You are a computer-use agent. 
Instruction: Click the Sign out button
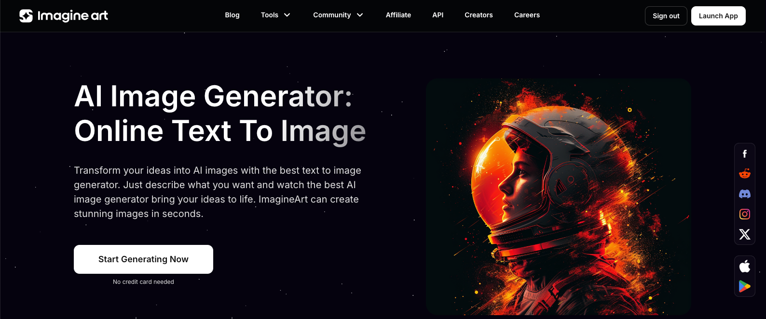pos(666,16)
